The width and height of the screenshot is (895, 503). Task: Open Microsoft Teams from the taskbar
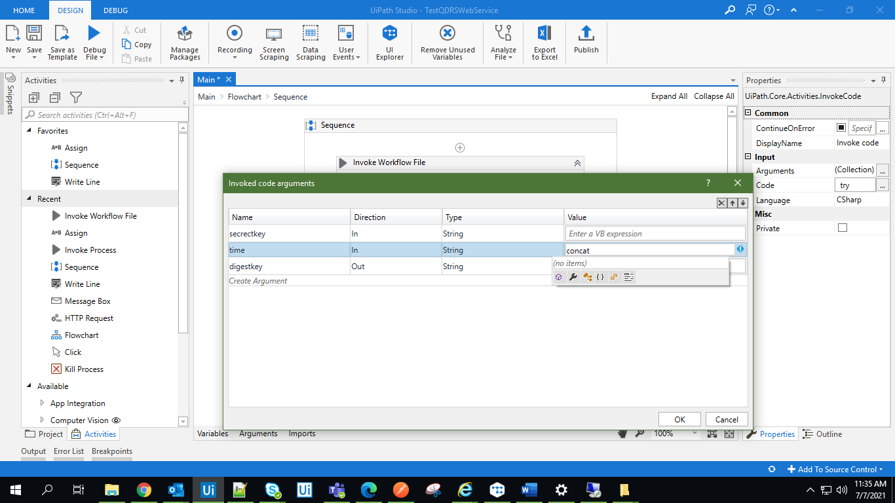pos(337,490)
